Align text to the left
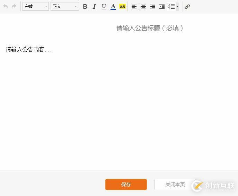The width and height of the screenshot is (238, 196). tap(134, 7)
